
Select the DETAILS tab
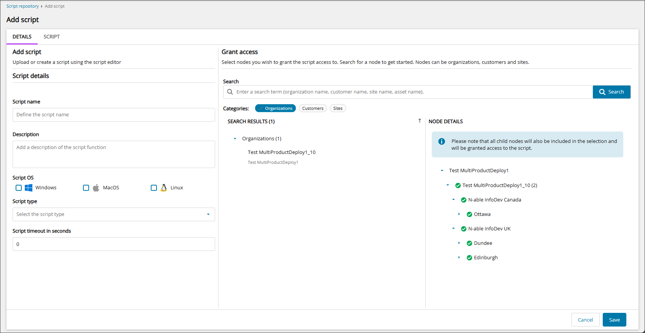click(x=22, y=37)
